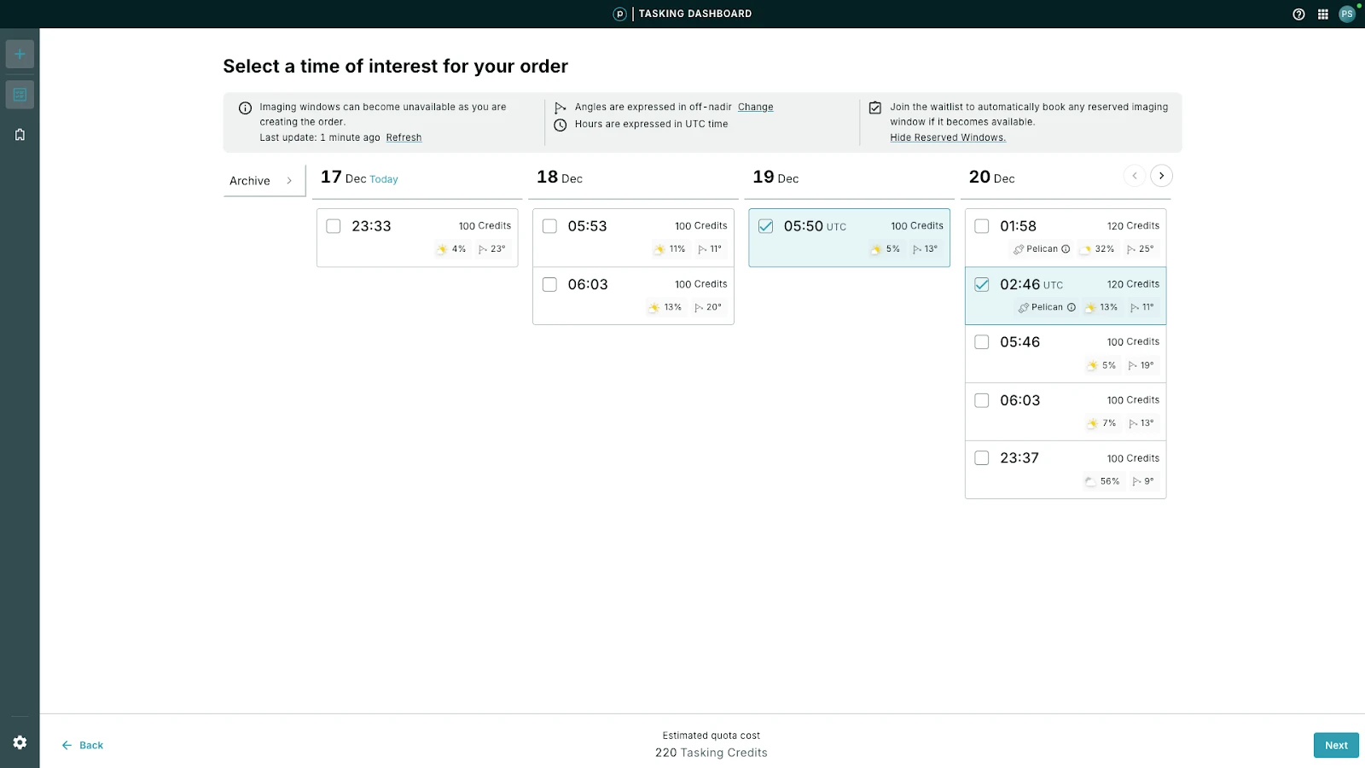Viewport: 1365px width, 768px height.
Task: Expand the Archive section
Action: pos(263,181)
